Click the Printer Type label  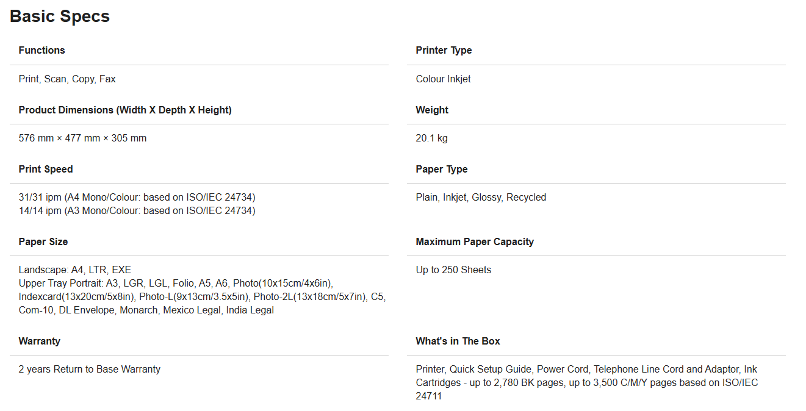coord(444,51)
